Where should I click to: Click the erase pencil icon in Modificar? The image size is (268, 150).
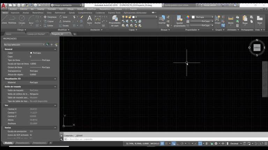tap(82, 17)
